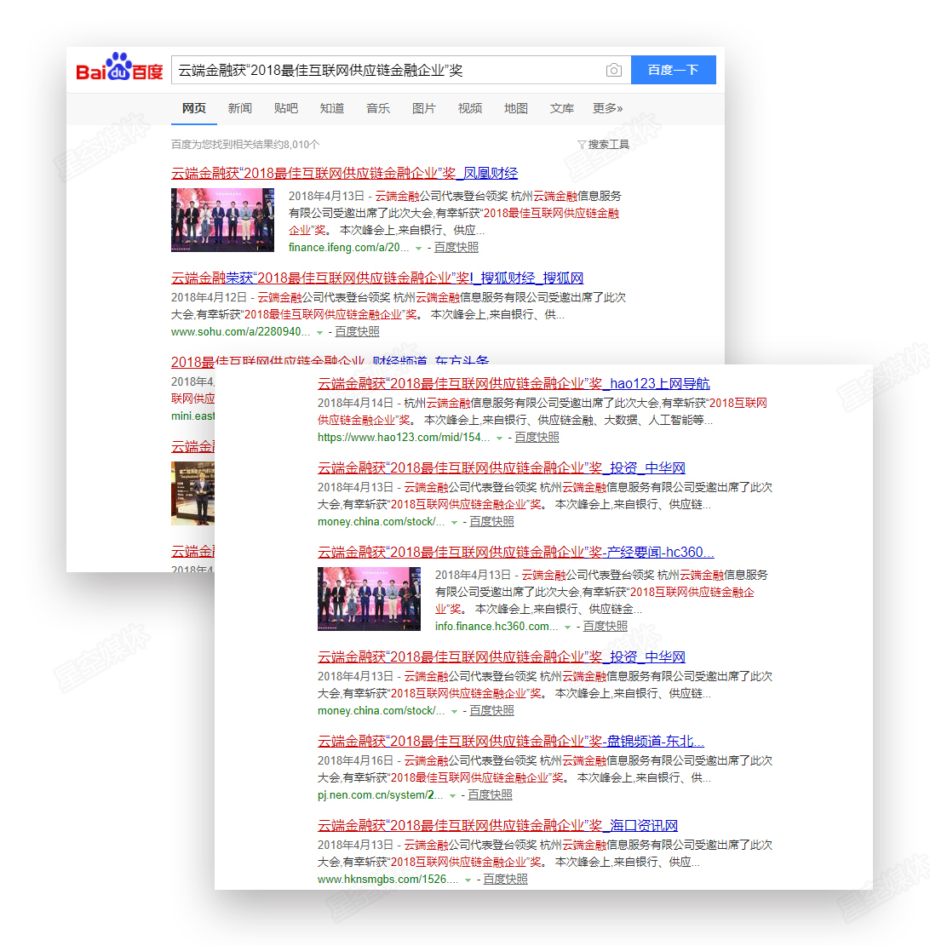930x946 pixels.
Task: Click the partially hidden mini.east URL
Action: point(193,416)
